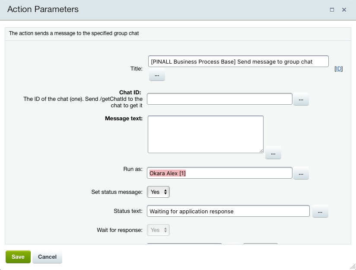This screenshot has width=356, height=270.
Task: Grab the dialog's bottom-right resize handle
Action: tap(352, 266)
